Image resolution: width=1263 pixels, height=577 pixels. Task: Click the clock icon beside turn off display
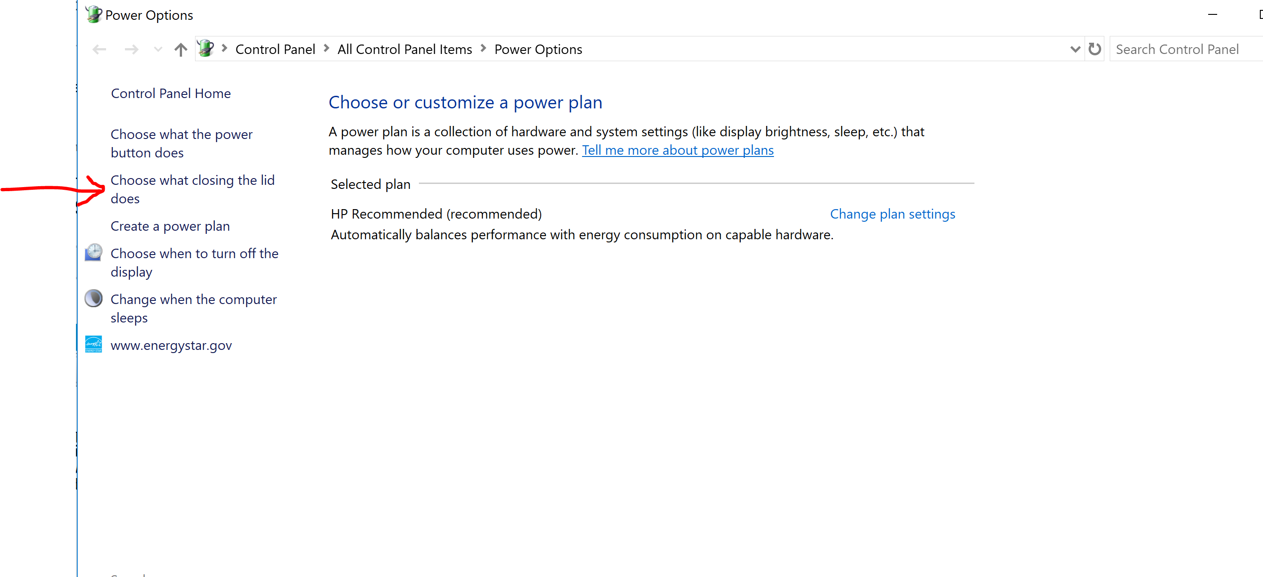tap(93, 252)
